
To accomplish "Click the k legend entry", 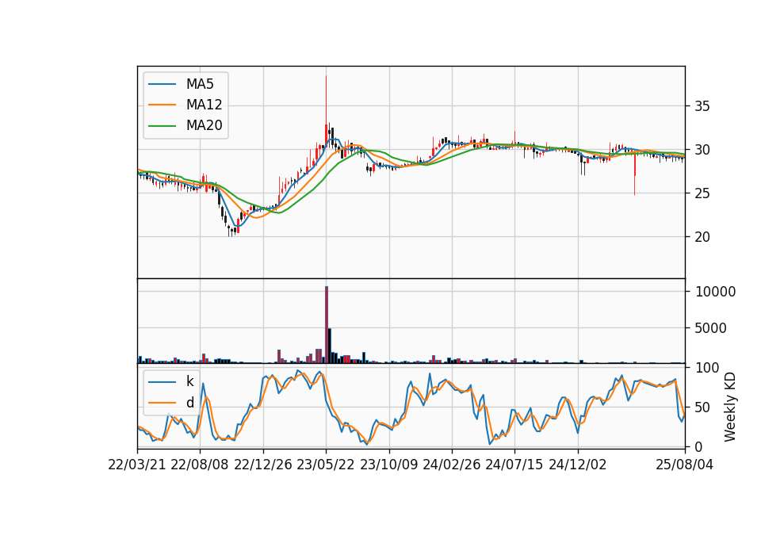I will (x=189, y=381).
